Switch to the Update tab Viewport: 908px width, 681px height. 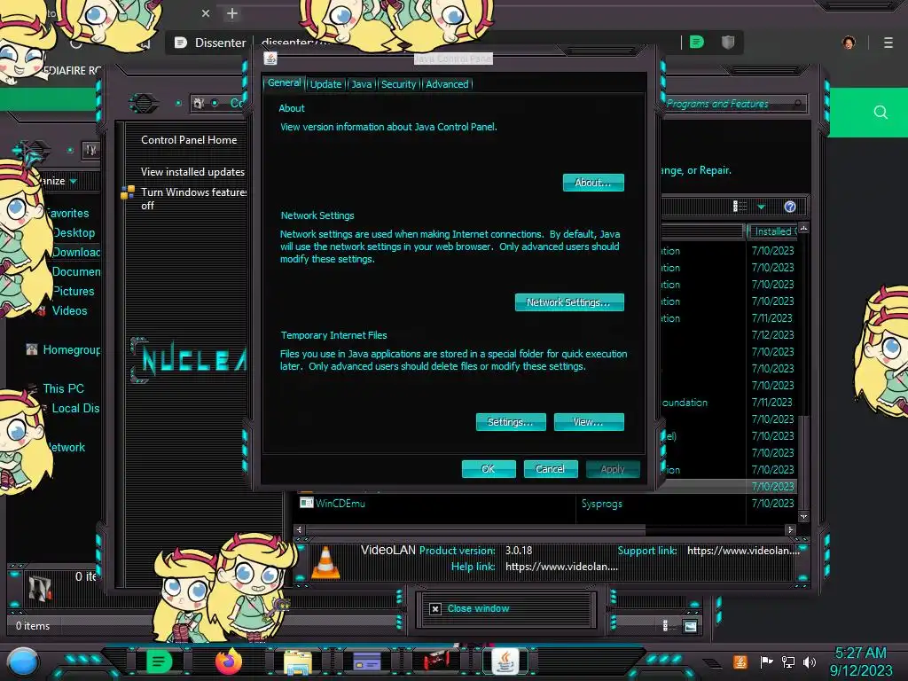coord(326,84)
